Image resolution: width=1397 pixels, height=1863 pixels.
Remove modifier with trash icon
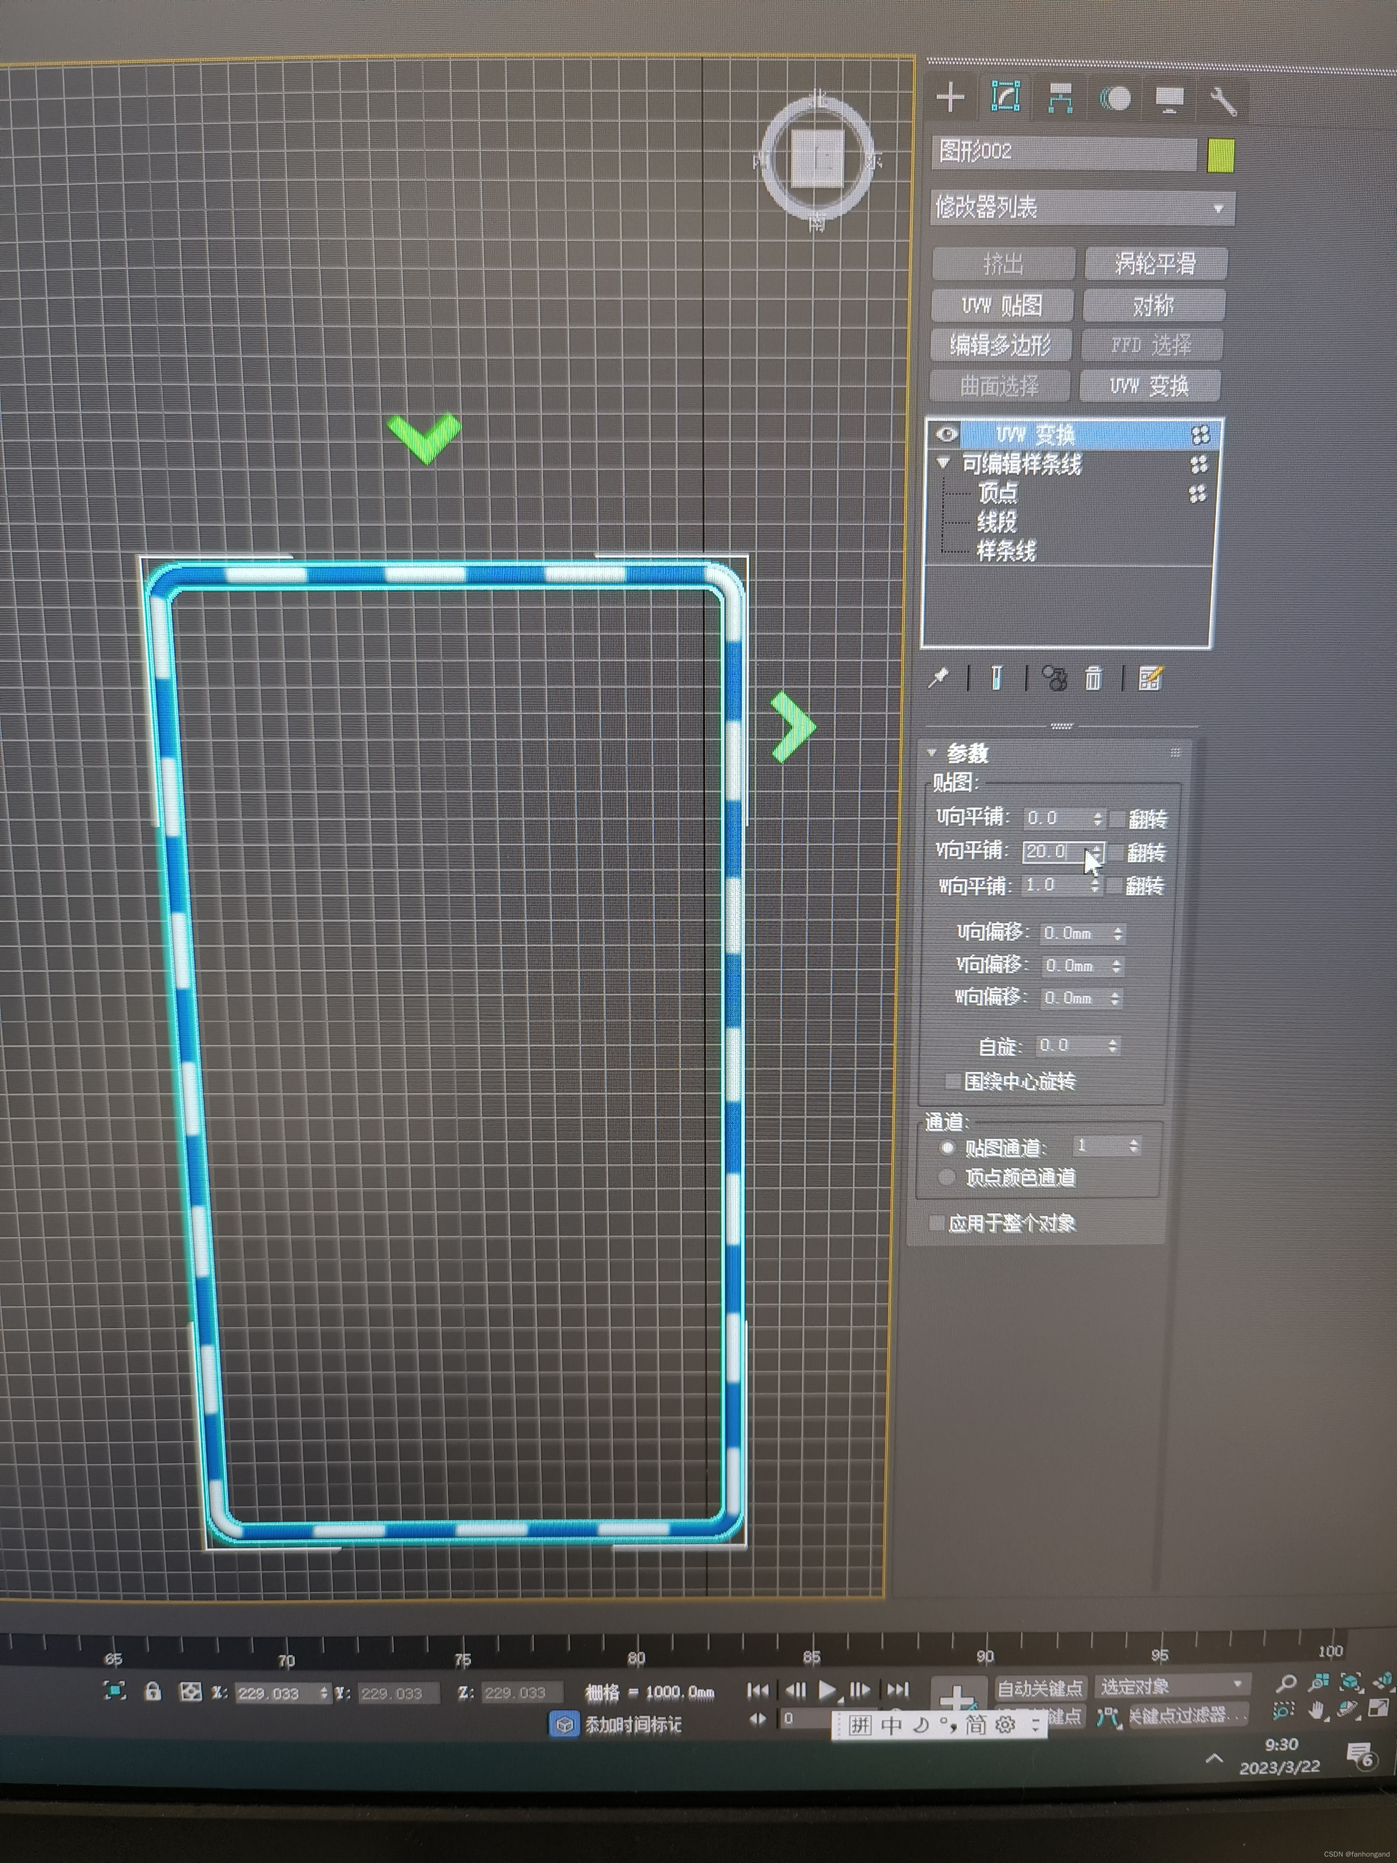(1093, 678)
